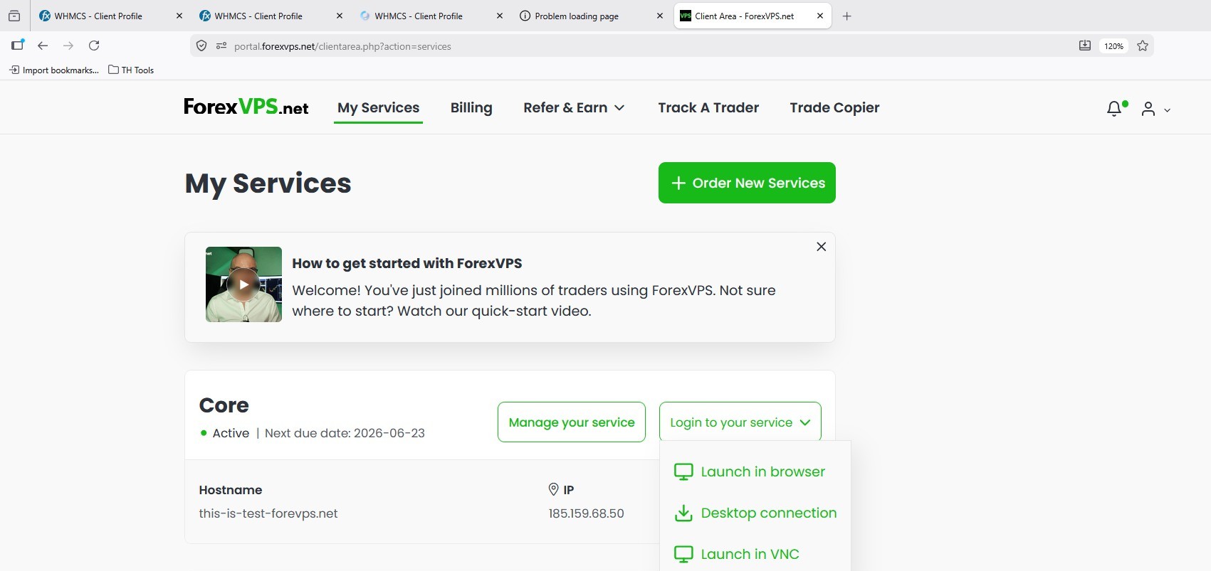The width and height of the screenshot is (1211, 571).
Task: Close the Client Area - ForexVPS.net tab
Action: click(820, 16)
